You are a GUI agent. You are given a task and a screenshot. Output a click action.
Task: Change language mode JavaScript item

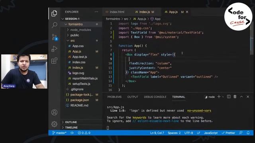coord(211,133)
